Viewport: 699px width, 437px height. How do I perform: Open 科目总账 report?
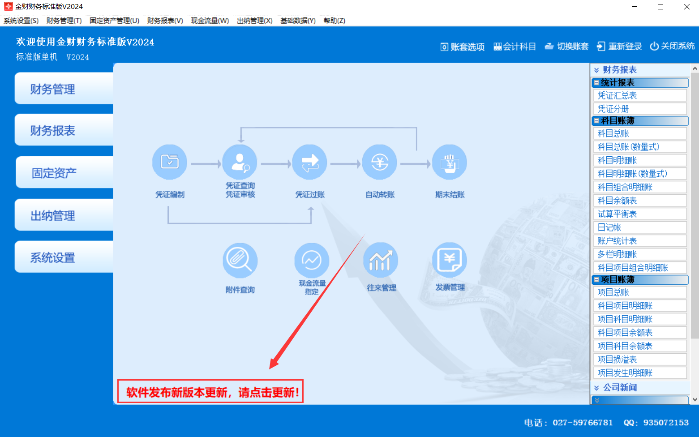click(640, 133)
